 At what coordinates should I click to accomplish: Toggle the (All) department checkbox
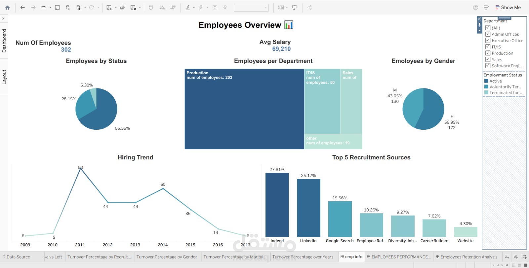coord(488,28)
